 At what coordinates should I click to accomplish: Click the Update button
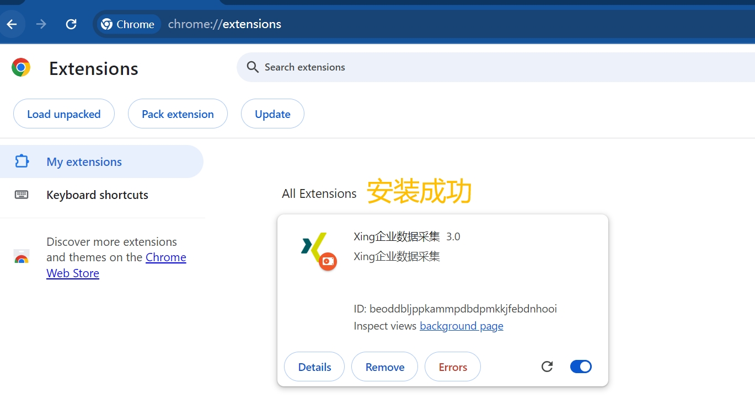tap(272, 114)
